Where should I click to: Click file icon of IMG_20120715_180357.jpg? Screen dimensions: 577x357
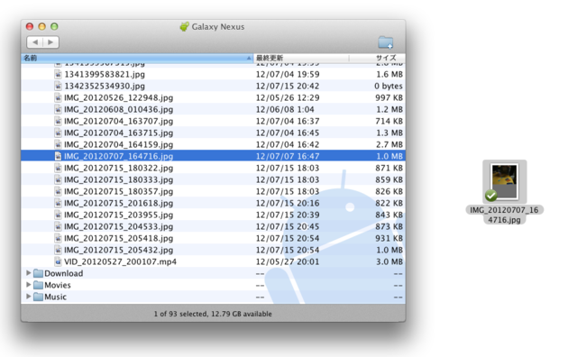click(58, 191)
